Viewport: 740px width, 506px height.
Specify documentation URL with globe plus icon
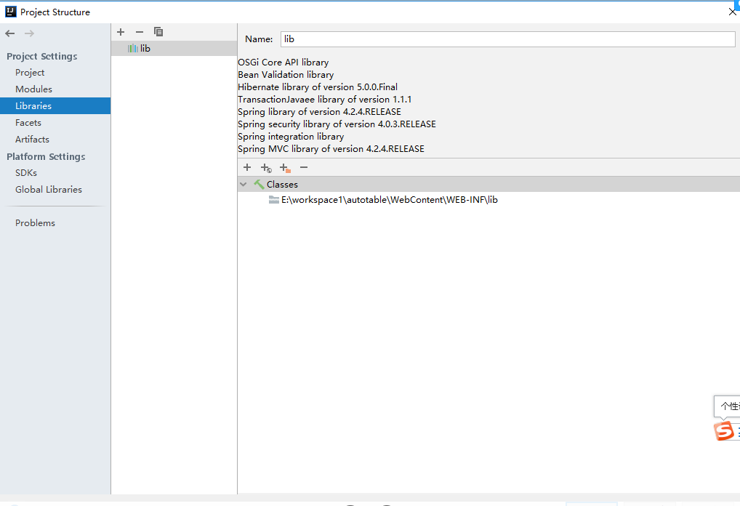tap(266, 168)
